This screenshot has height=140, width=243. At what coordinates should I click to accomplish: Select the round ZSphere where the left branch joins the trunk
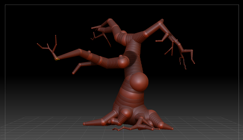[123, 62]
